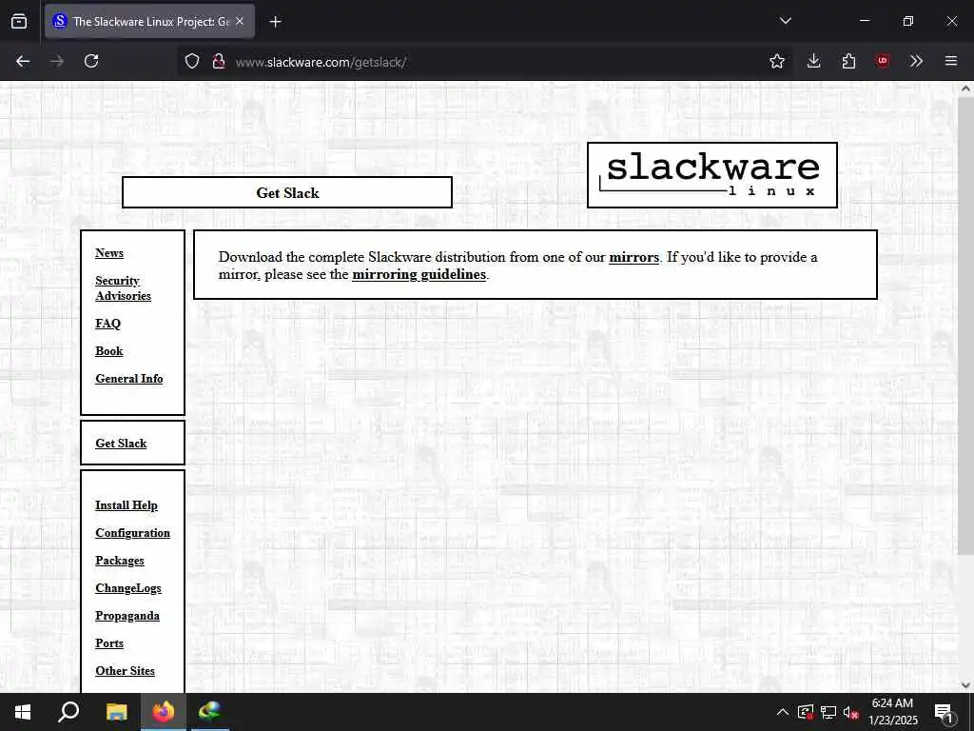Go back to the previous page
The height and width of the screenshot is (731, 974).
[23, 62]
